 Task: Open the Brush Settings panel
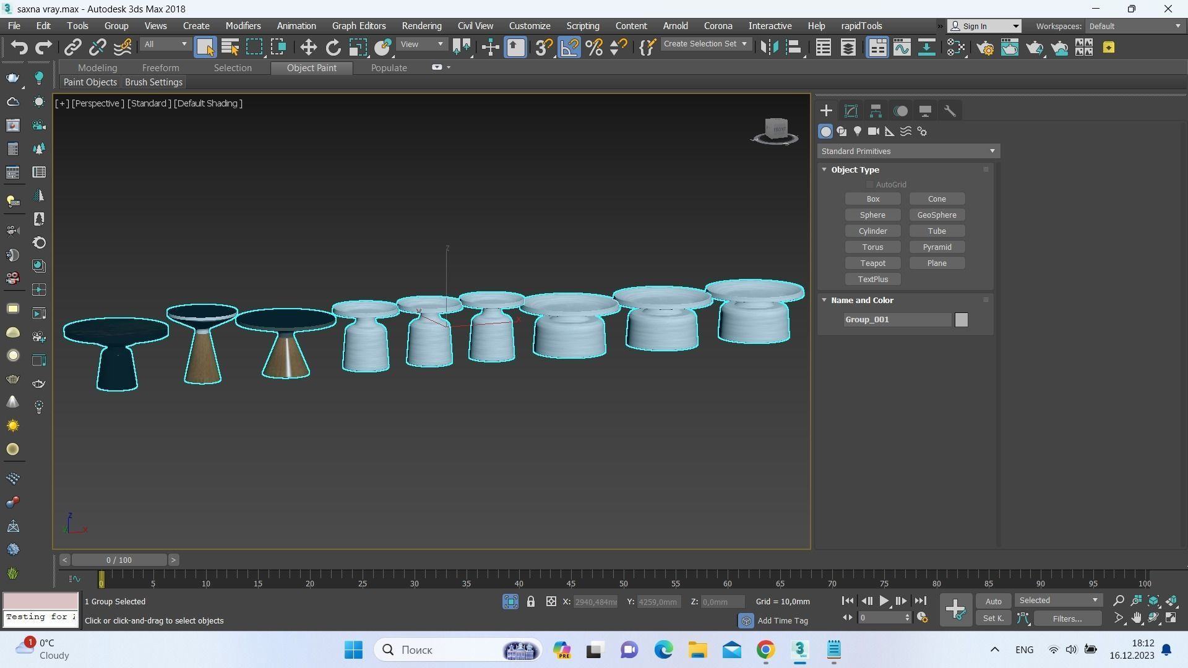pos(153,82)
